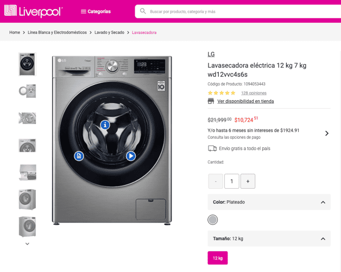Click the free shipping truck icon

(212, 149)
